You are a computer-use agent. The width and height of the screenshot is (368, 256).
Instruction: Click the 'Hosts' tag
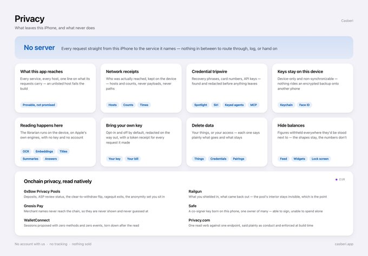pyautogui.click(x=113, y=105)
